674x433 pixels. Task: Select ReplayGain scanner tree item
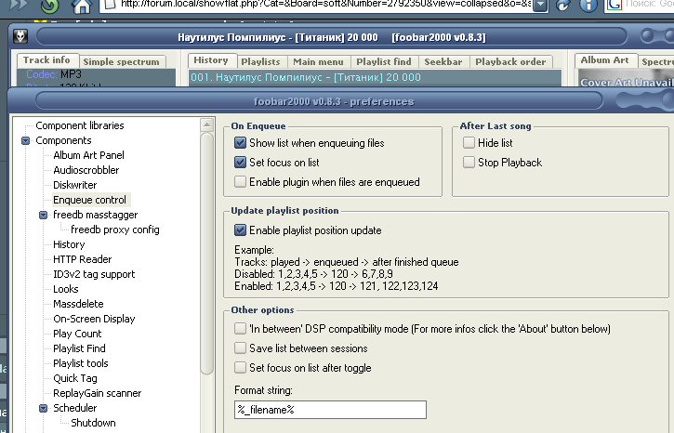(x=97, y=393)
